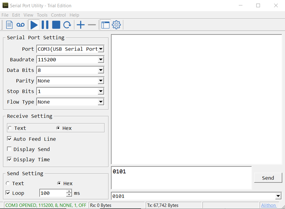
Task: Start recording data with the record icon
Action: 20,25
